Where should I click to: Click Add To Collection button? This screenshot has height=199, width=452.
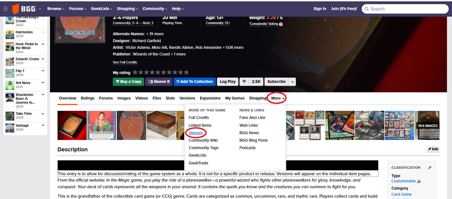(x=195, y=81)
